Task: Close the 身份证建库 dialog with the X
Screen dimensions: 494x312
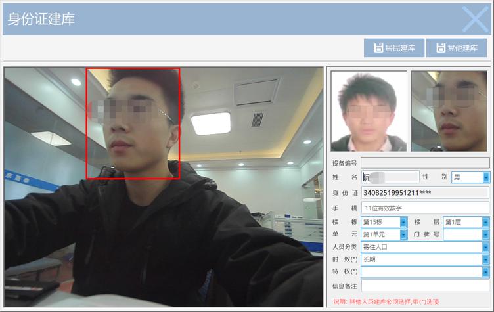Action: click(475, 19)
